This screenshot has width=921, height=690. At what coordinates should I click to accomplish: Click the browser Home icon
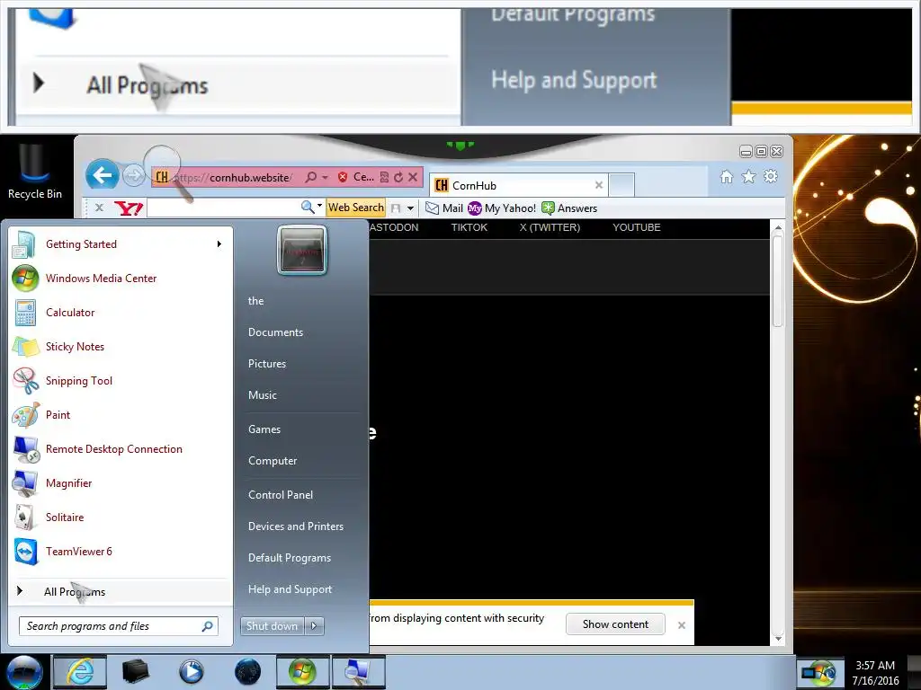(727, 177)
